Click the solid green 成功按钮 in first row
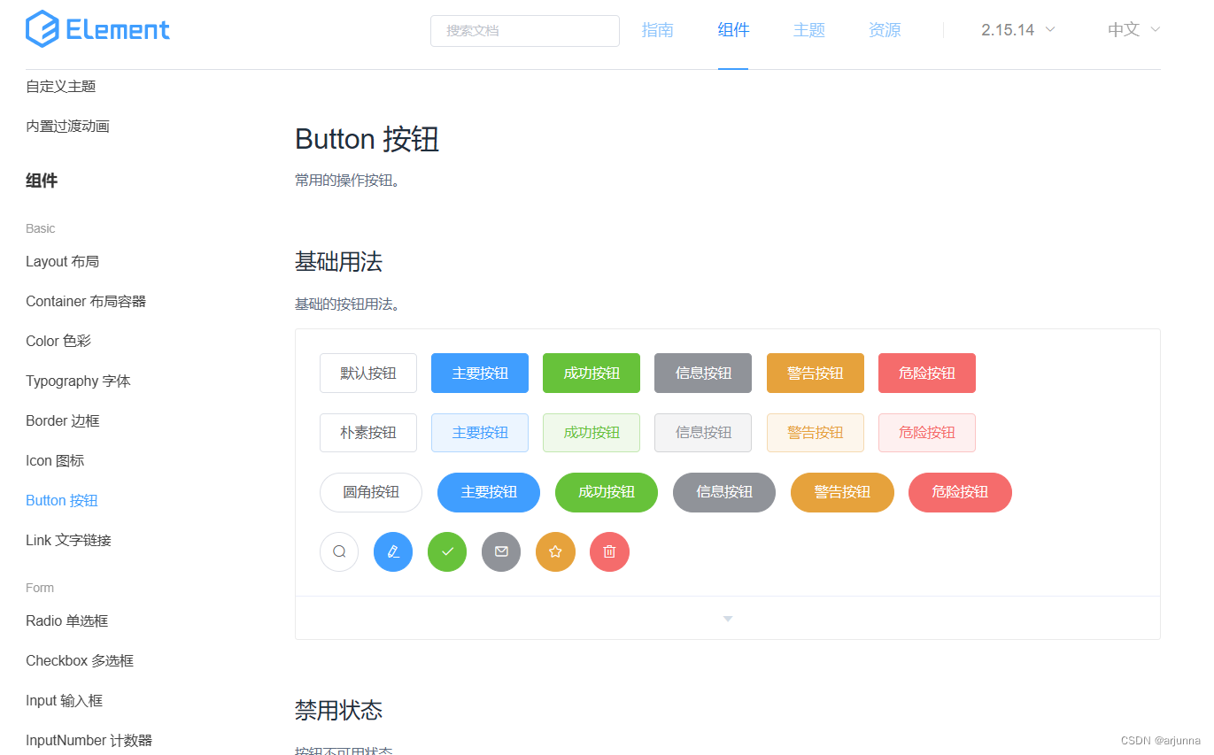Viewport: 1214px width, 755px height. point(592,373)
